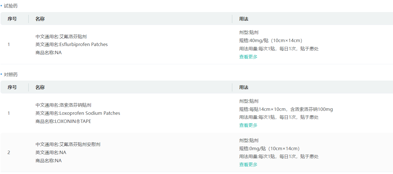Select 序号 header in 试验药 table
This screenshot has width=393, height=174.
point(12,19)
